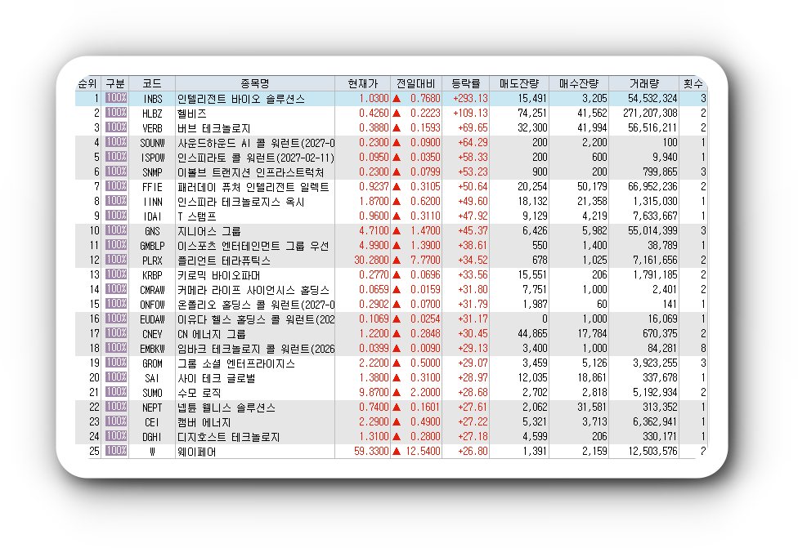Image resolution: width=798 pixels, height=548 pixels.
Task: Open stock name 버브 테크놀로지
Action: click(213, 128)
